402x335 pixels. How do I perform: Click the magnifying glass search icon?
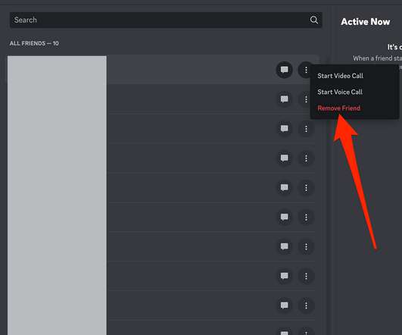314,20
